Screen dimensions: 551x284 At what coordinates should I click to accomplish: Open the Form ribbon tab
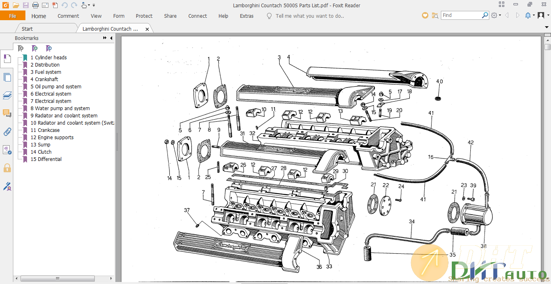(119, 16)
